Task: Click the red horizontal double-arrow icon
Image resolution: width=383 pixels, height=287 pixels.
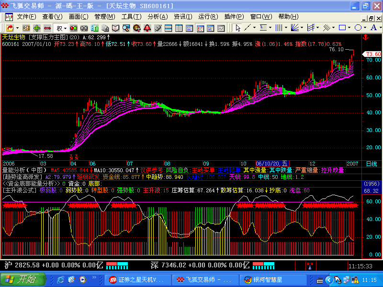Action: tap(47, 28)
